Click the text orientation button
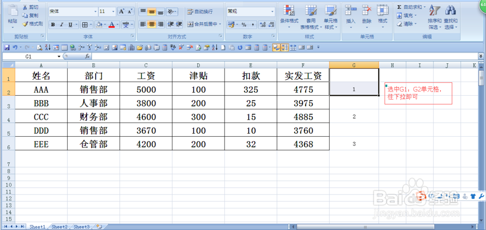 click(172, 12)
